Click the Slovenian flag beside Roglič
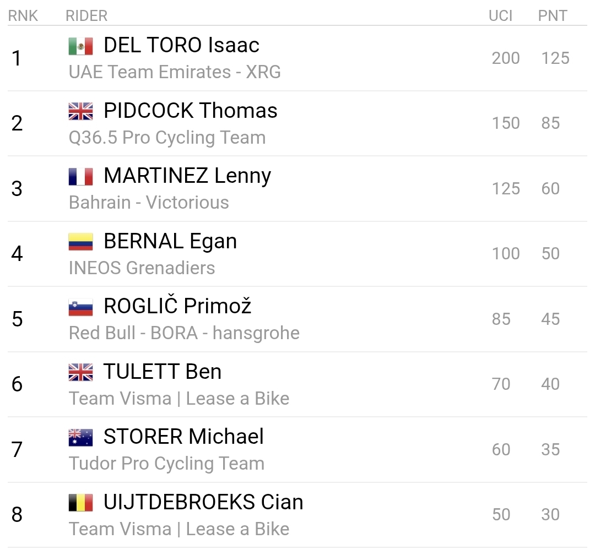The image size is (595, 555). [80, 307]
